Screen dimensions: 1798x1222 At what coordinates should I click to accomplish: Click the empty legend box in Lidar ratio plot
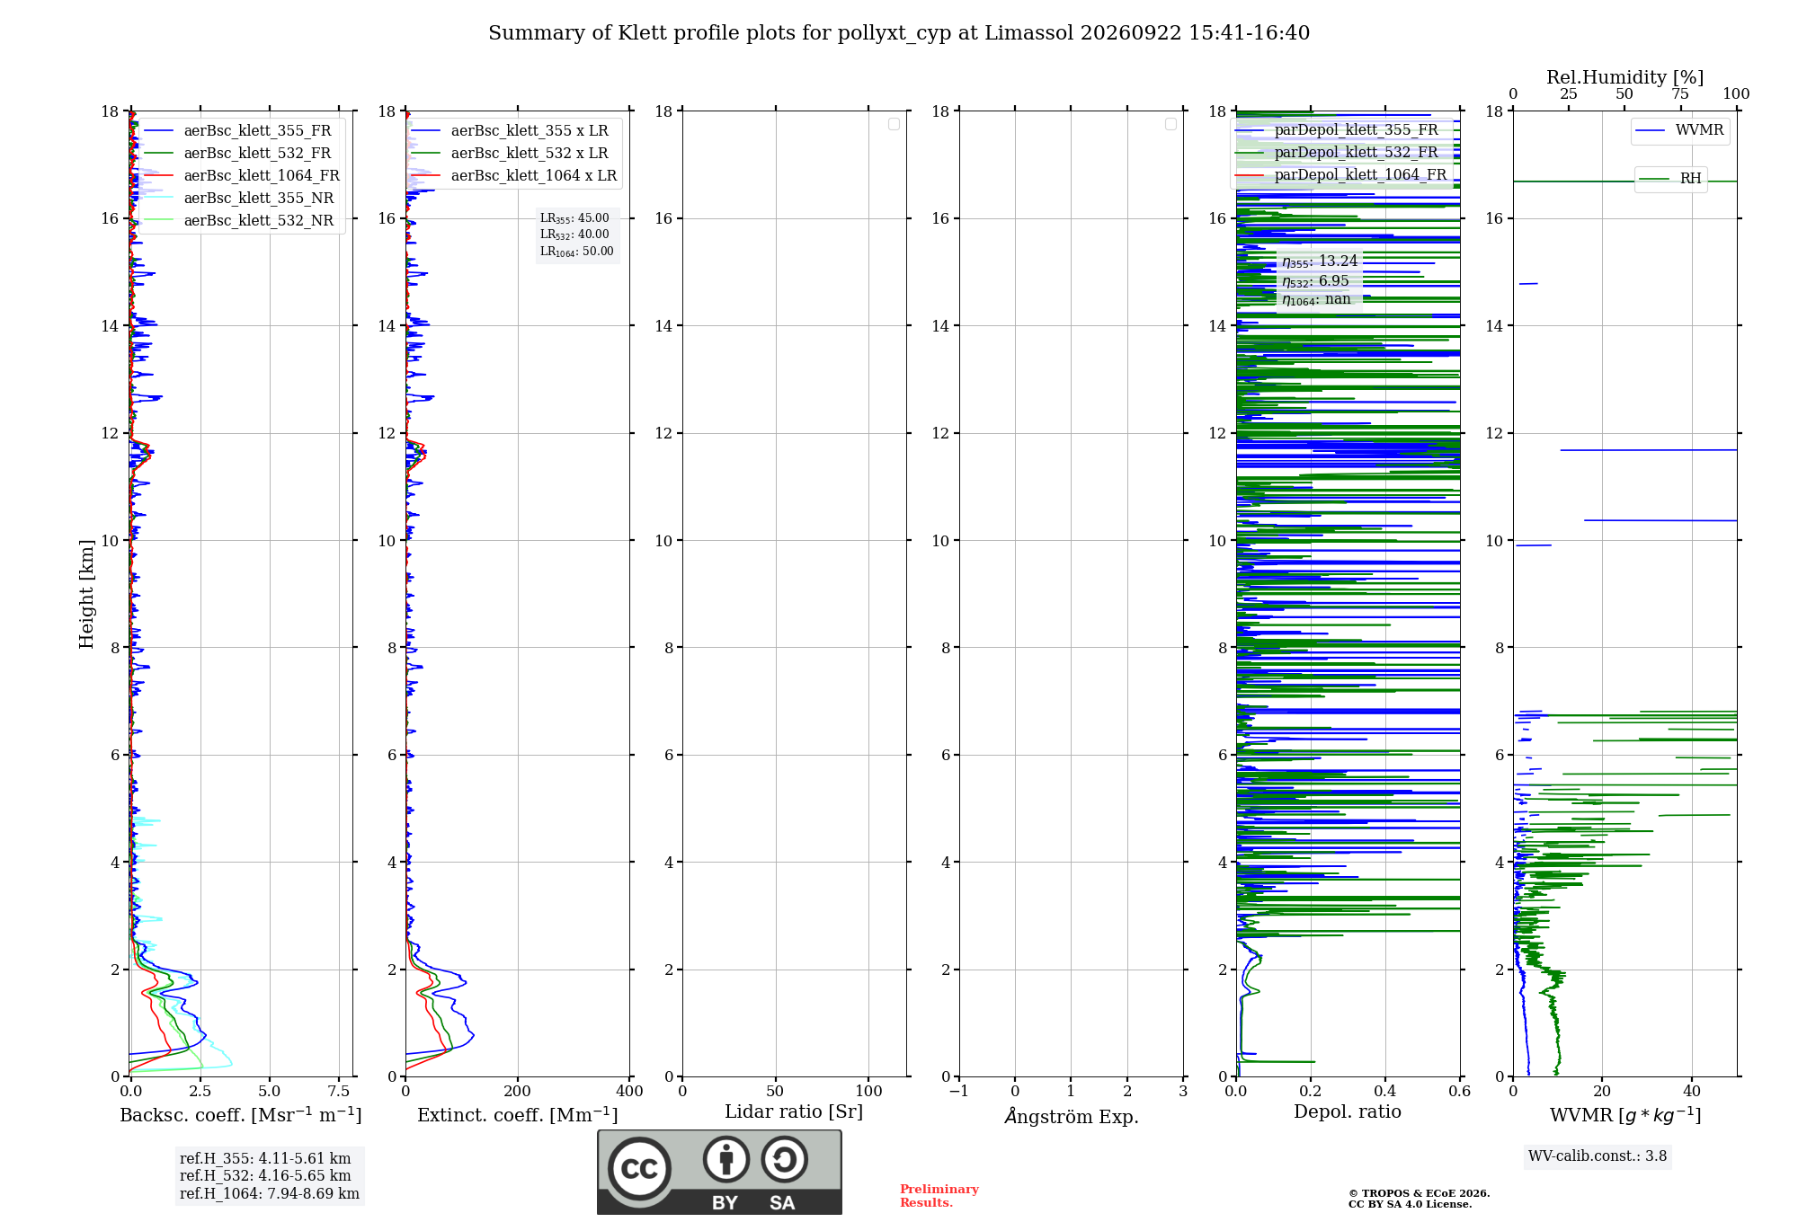click(x=894, y=124)
